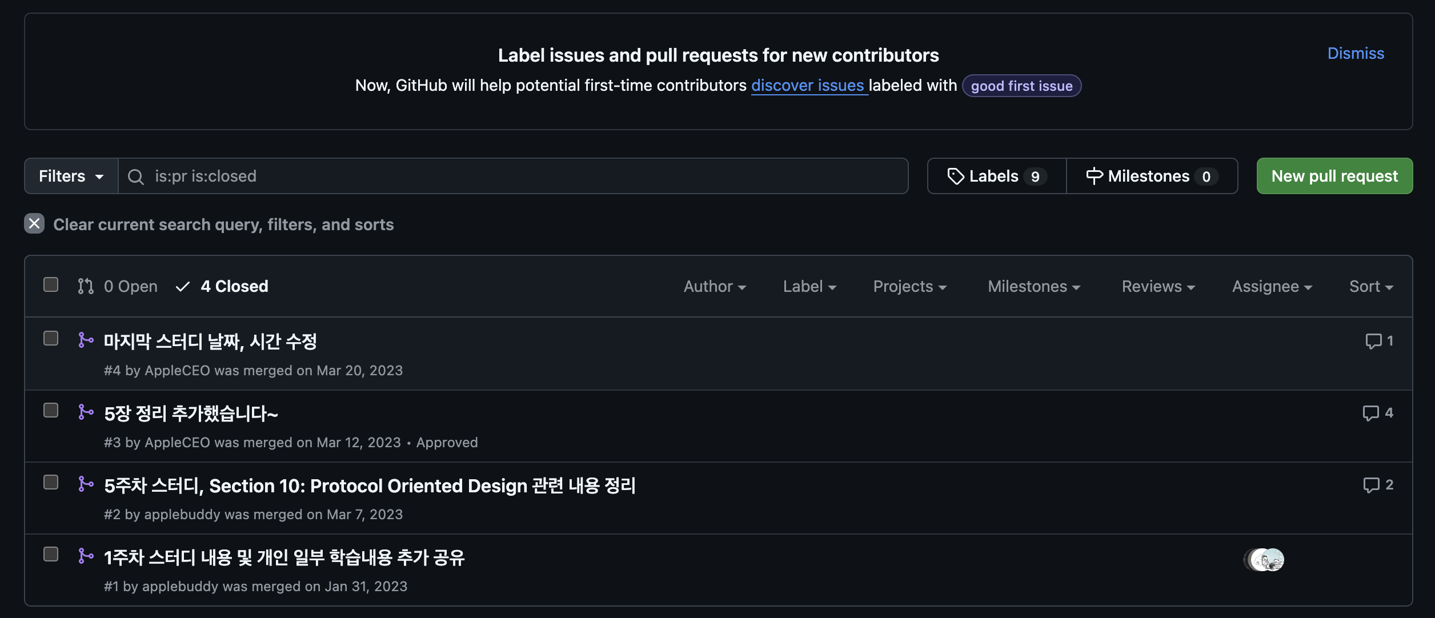Open the Filters dropdown

tap(71, 176)
